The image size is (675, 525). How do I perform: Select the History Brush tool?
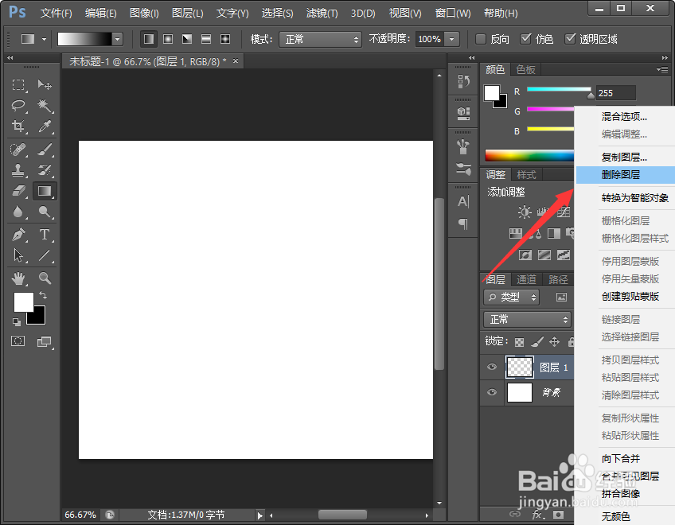coord(45,170)
